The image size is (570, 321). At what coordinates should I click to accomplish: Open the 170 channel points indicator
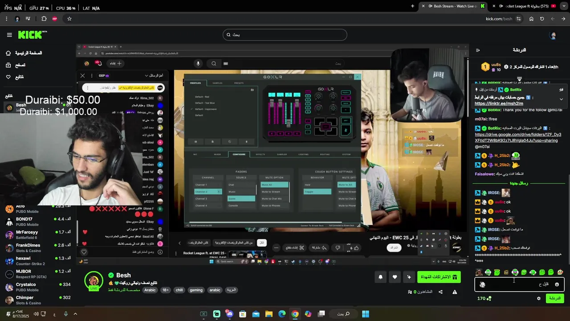click(484, 298)
